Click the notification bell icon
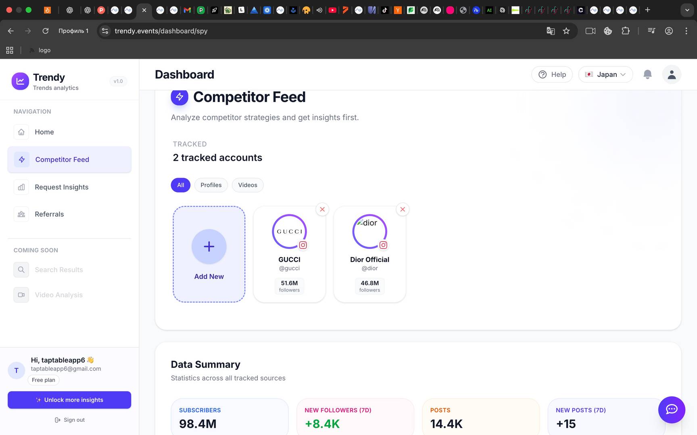 click(x=647, y=75)
